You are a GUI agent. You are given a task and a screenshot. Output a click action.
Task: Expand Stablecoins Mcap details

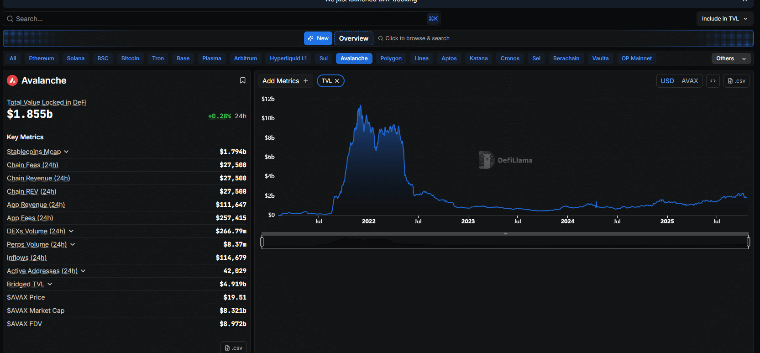pyautogui.click(x=66, y=152)
